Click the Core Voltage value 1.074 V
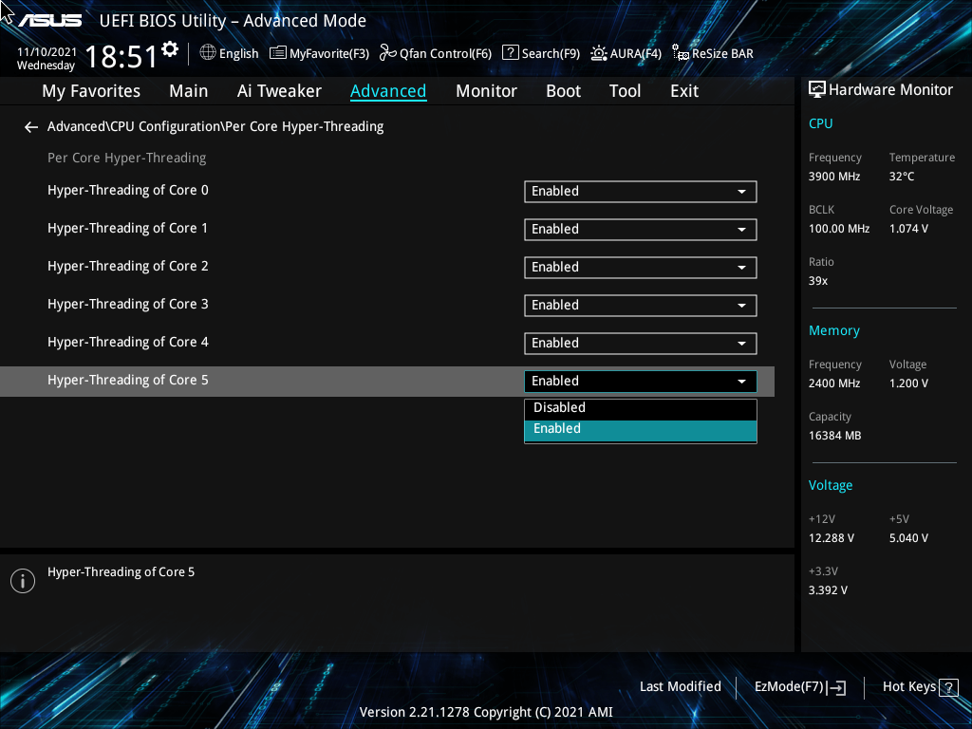The height and width of the screenshot is (729, 972). (x=908, y=229)
